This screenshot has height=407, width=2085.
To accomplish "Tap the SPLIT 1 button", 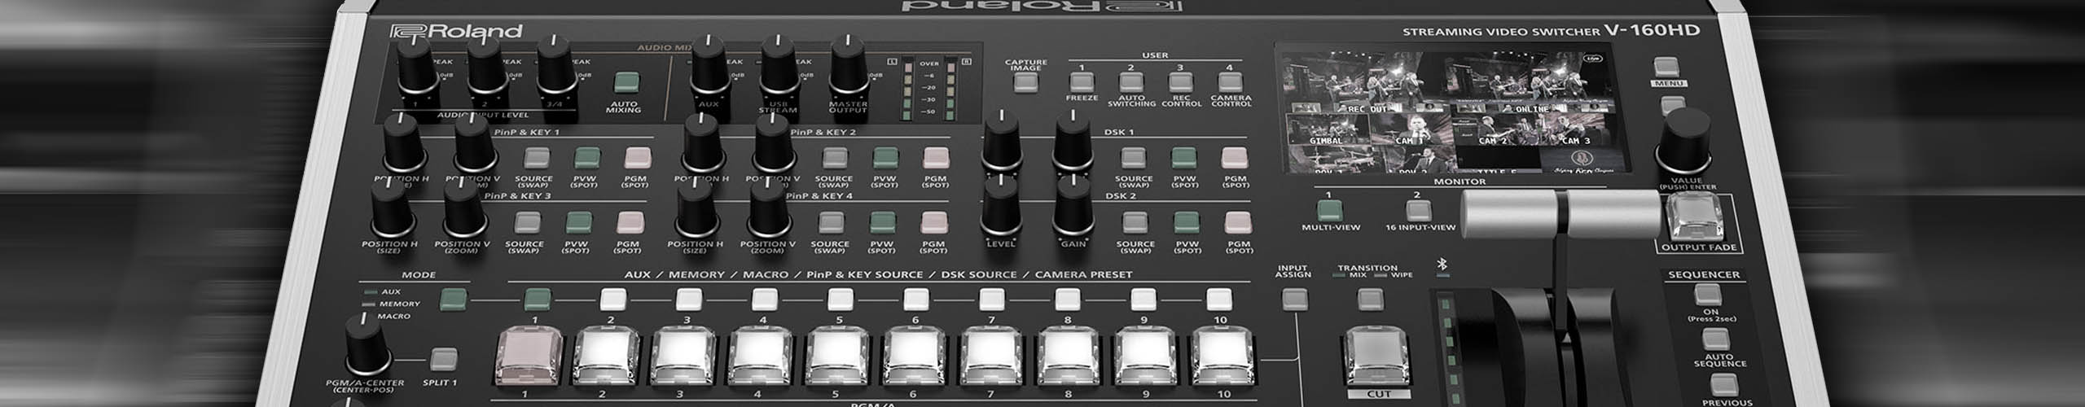I will pos(443,359).
